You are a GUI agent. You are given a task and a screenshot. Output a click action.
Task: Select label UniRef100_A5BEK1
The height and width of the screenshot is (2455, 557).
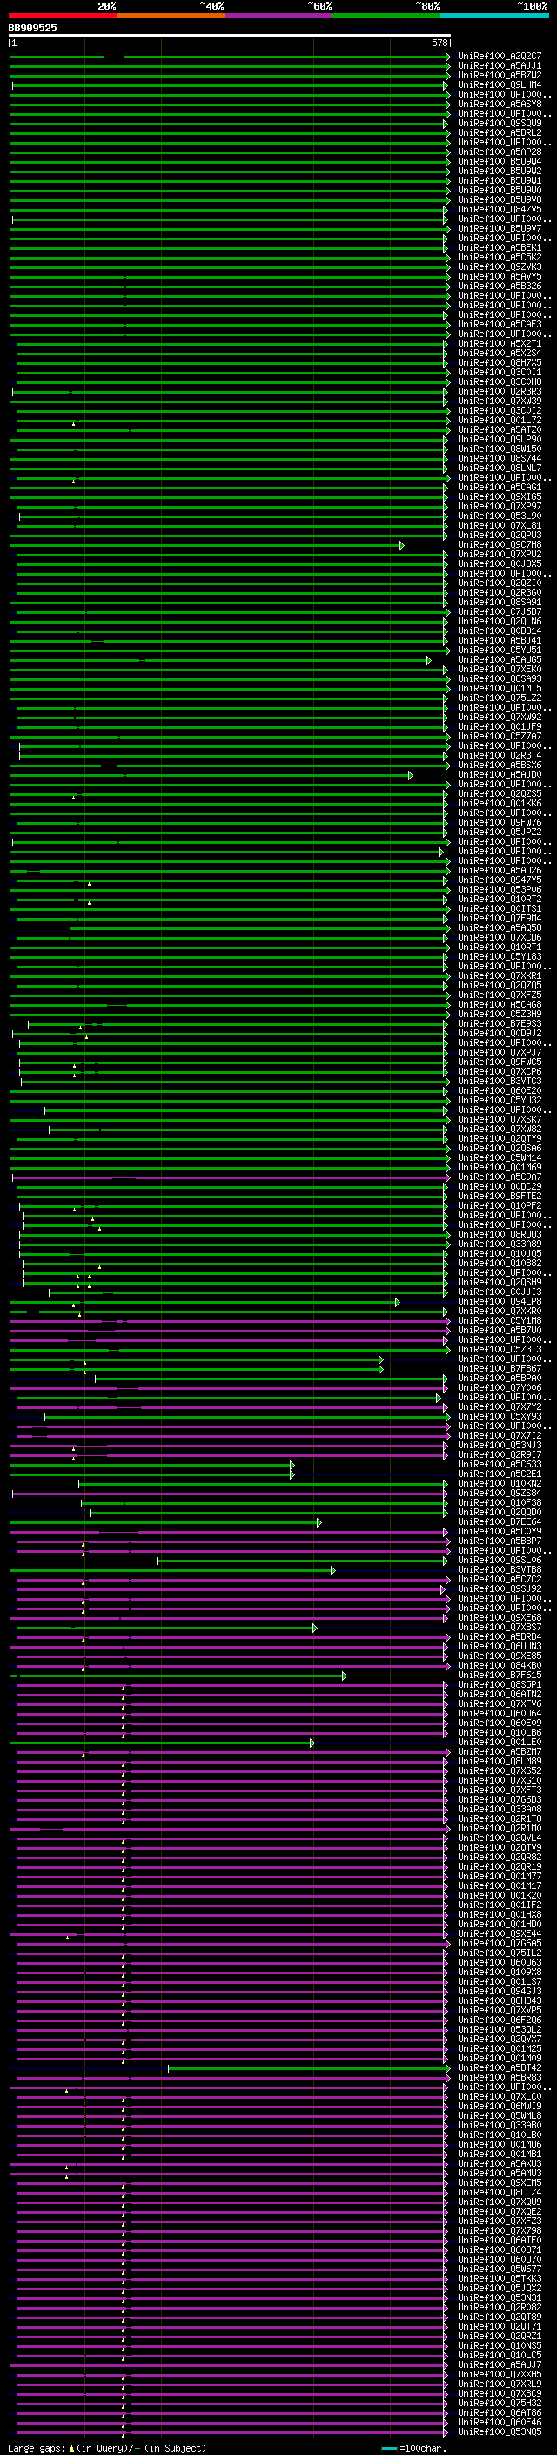point(500,248)
